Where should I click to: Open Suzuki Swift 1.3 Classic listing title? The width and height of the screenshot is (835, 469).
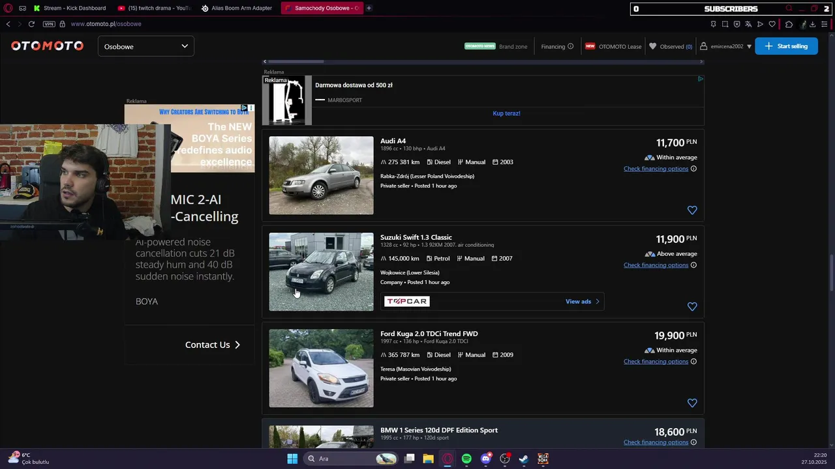pyautogui.click(x=416, y=237)
